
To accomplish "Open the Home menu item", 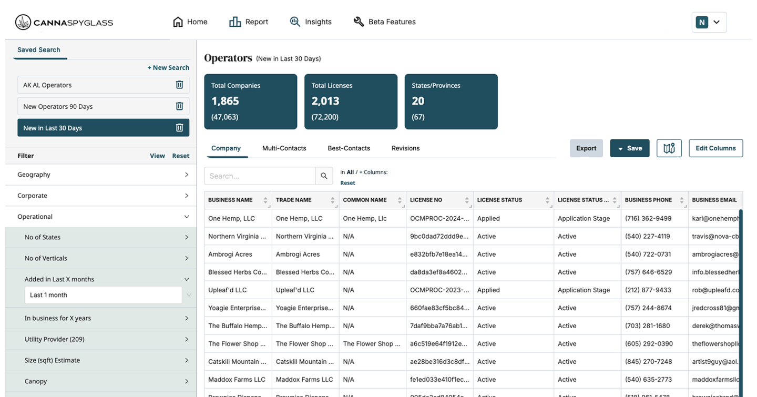I will [190, 22].
